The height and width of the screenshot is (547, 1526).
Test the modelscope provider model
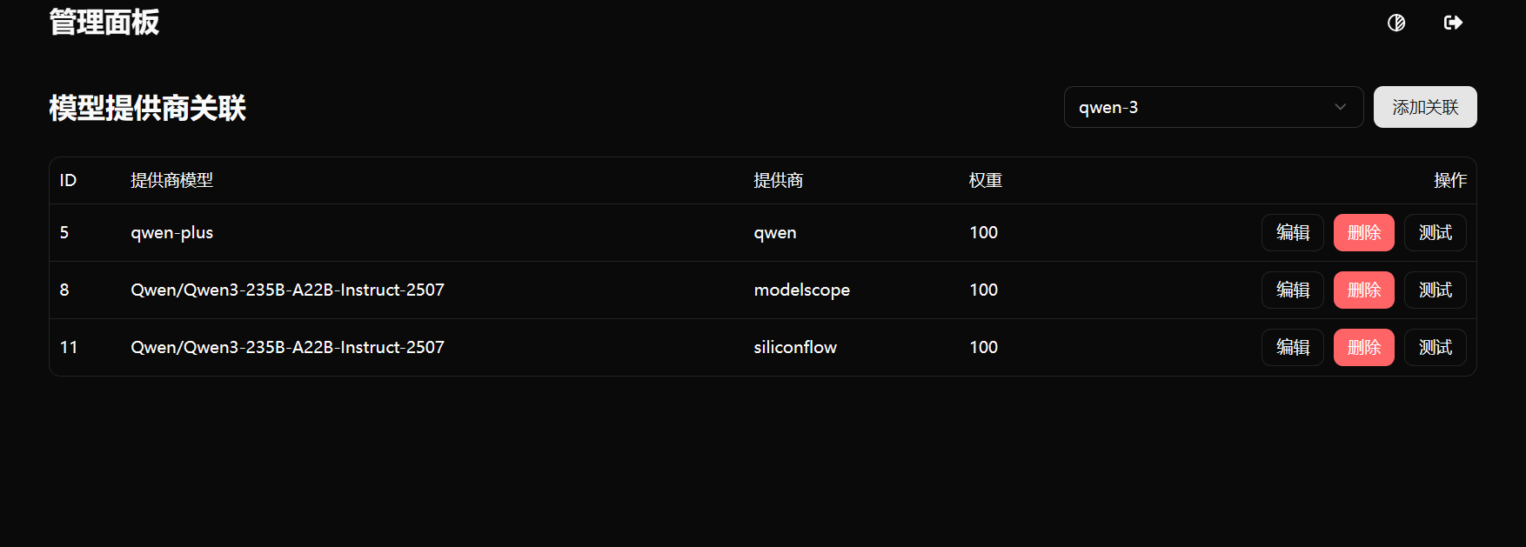point(1435,290)
